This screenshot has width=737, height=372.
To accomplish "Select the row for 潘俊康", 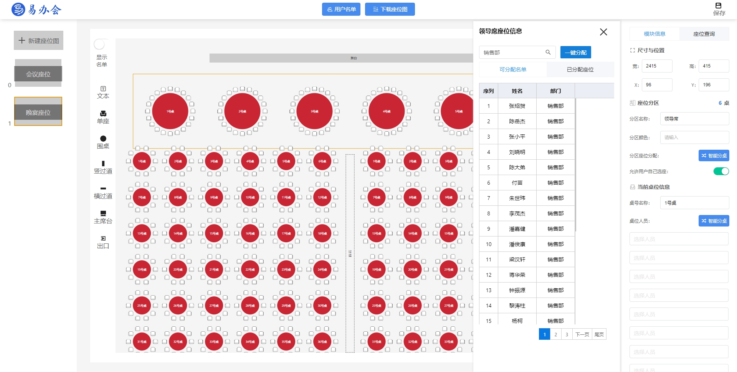I will click(527, 244).
